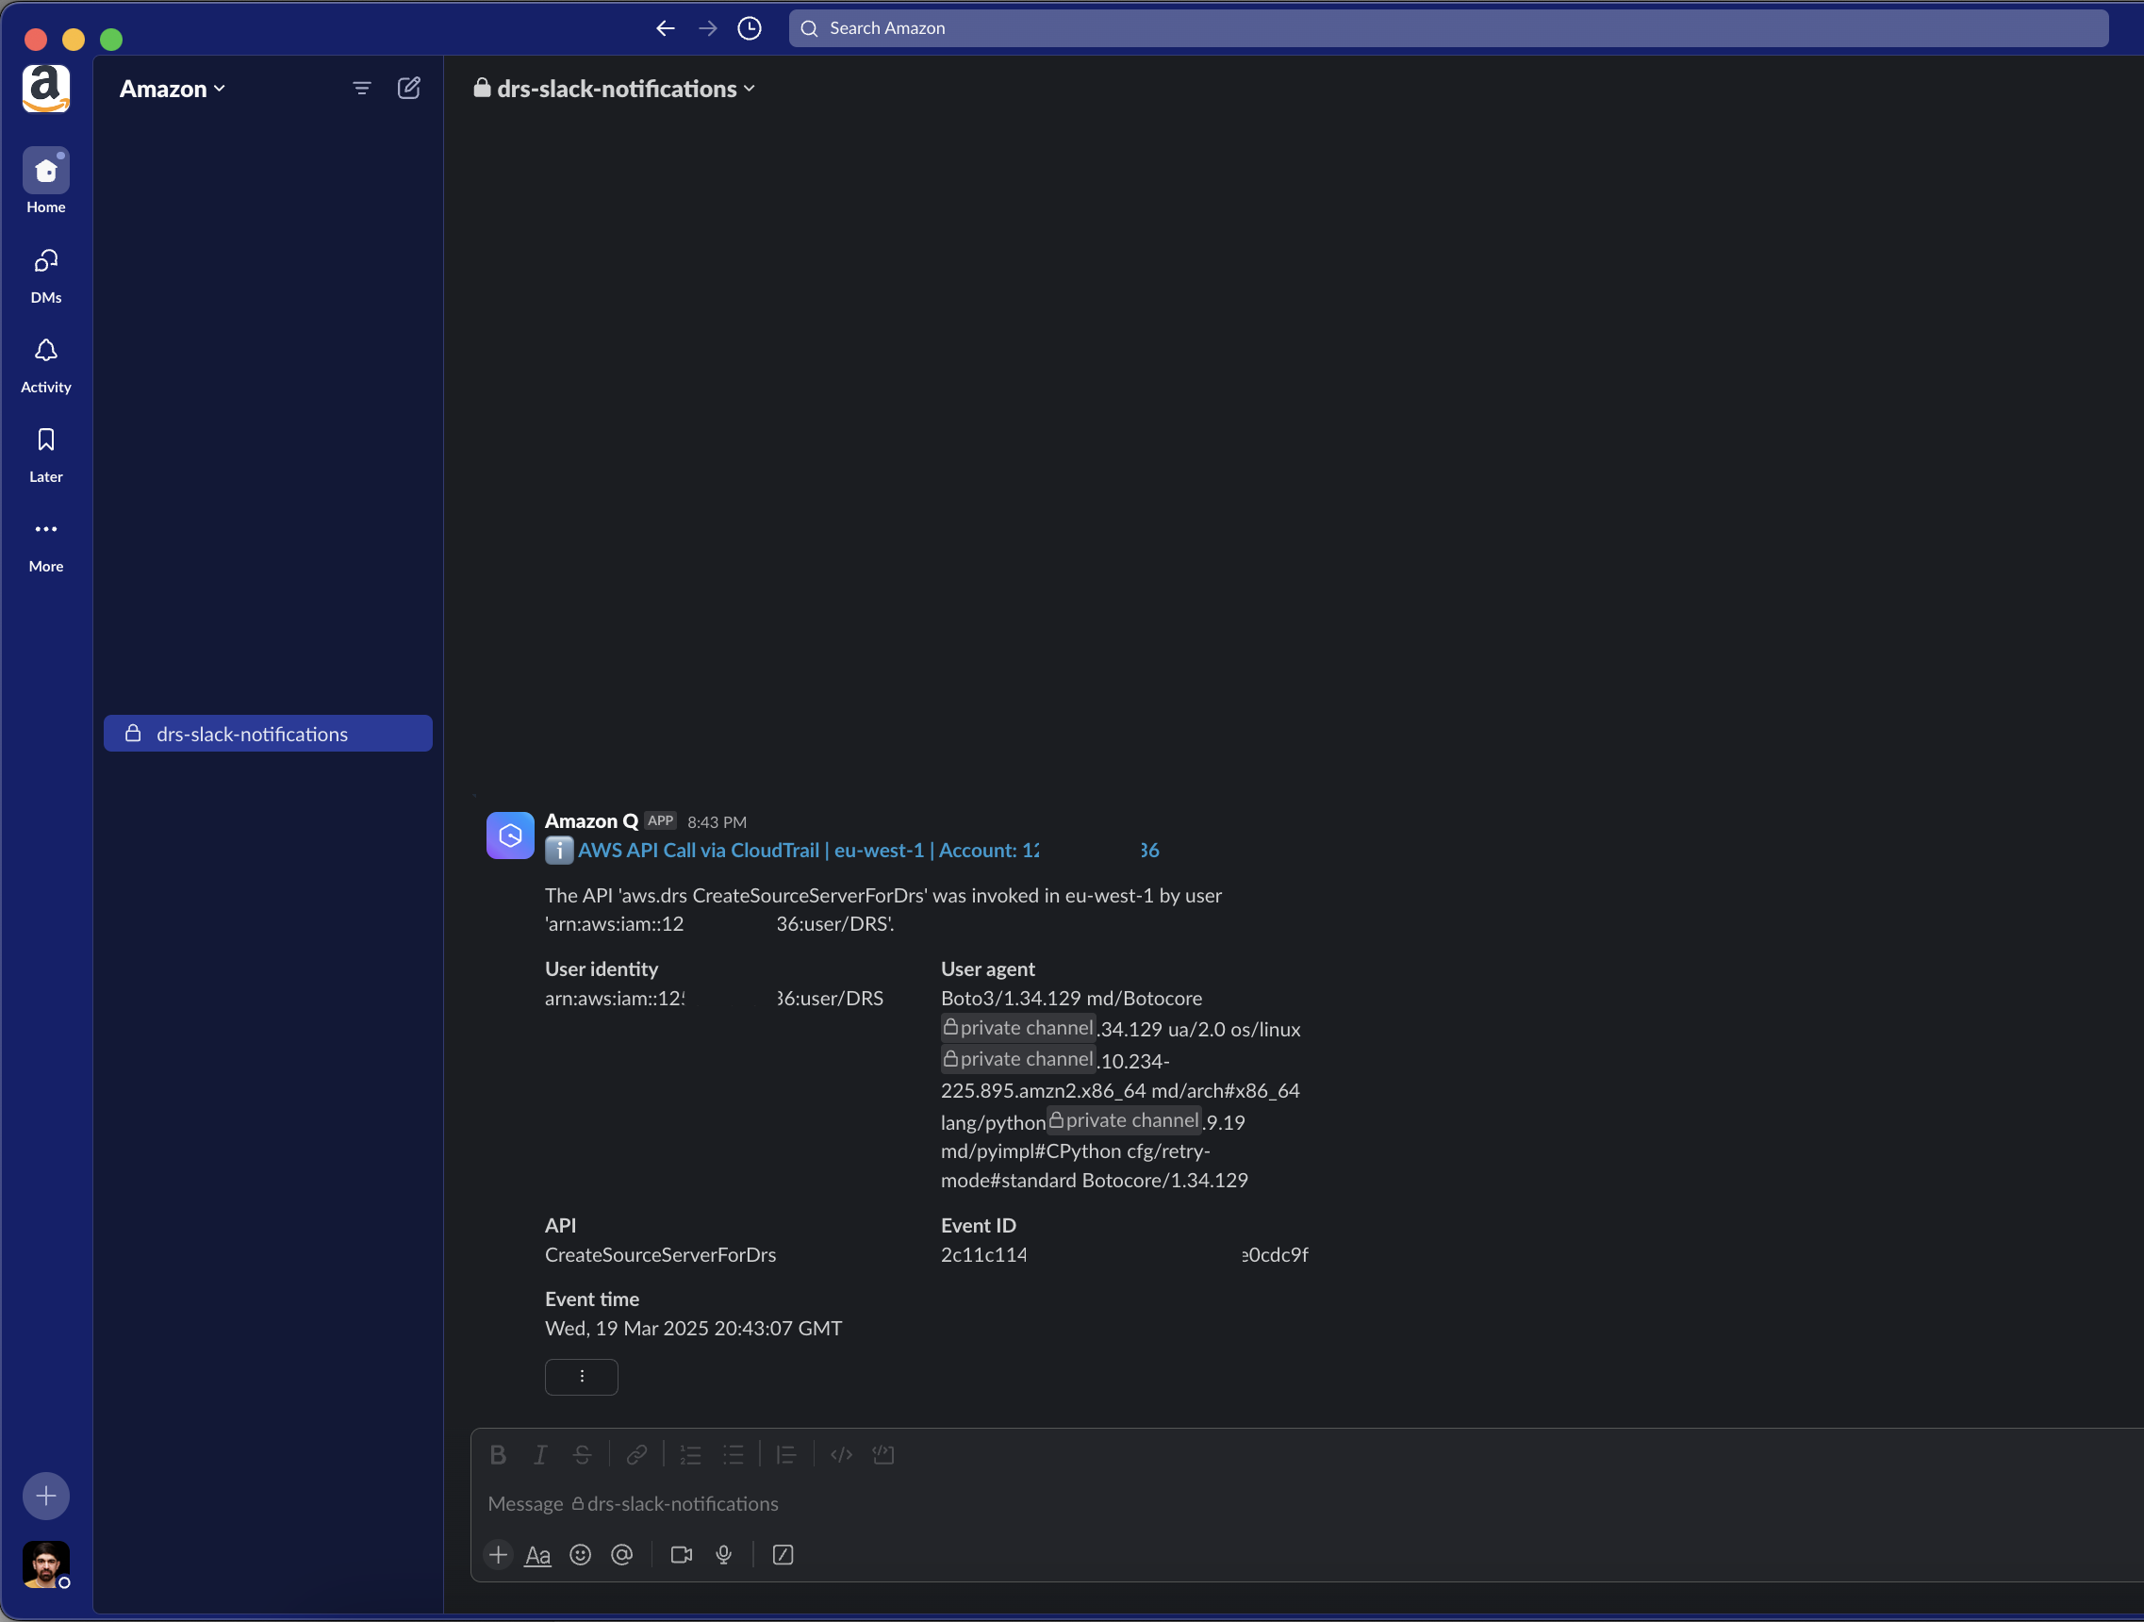
Task: Go back with the left arrow
Action: pos(665,28)
